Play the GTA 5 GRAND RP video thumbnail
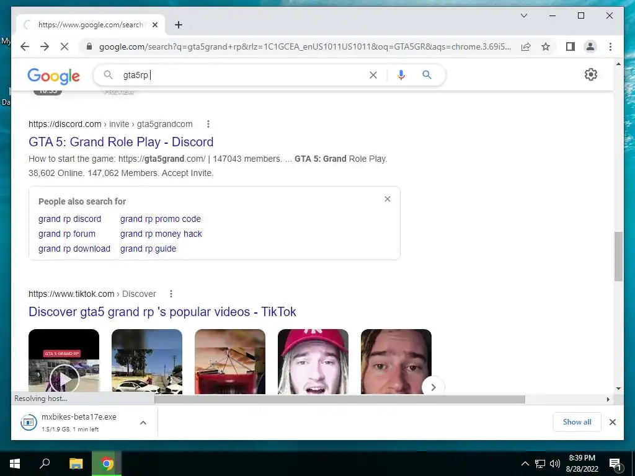 coord(64,361)
